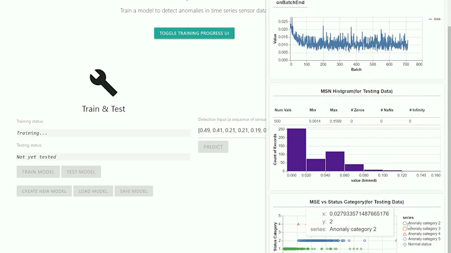Click the Toggle Training Progress UI button
This screenshot has height=253, width=451.
(194, 33)
